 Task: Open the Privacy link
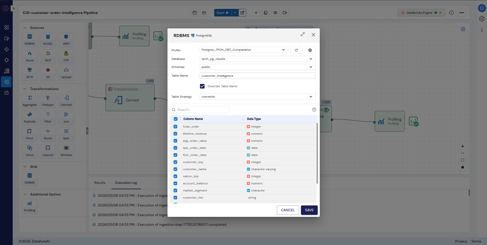tap(461, 241)
